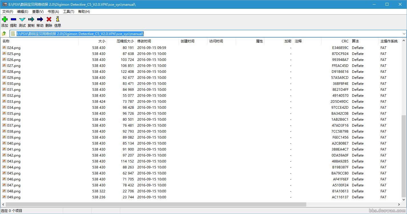Expand the address path dropdown arrow

[x=404, y=34]
